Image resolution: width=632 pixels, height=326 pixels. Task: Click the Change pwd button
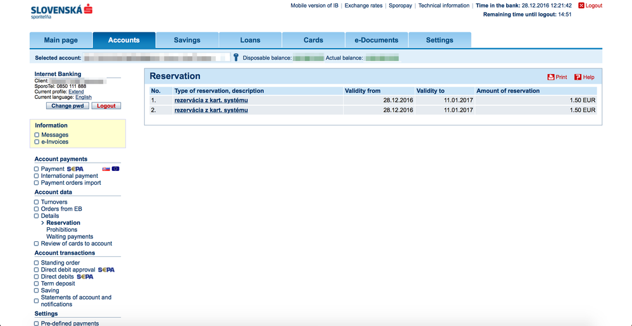pos(68,106)
